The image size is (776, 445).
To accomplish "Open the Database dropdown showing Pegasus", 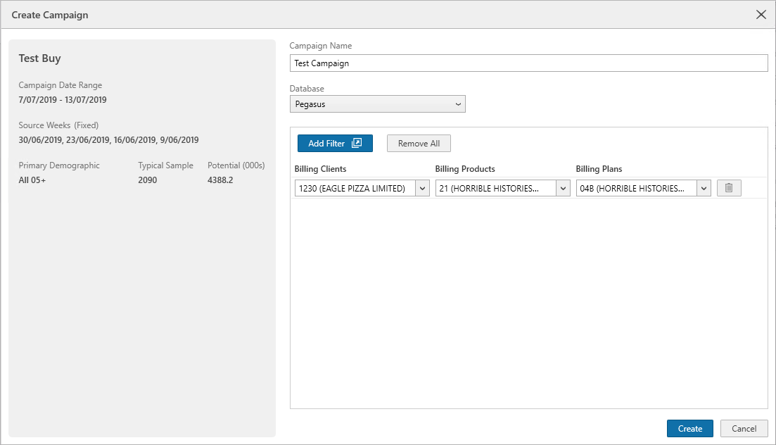I will point(378,104).
